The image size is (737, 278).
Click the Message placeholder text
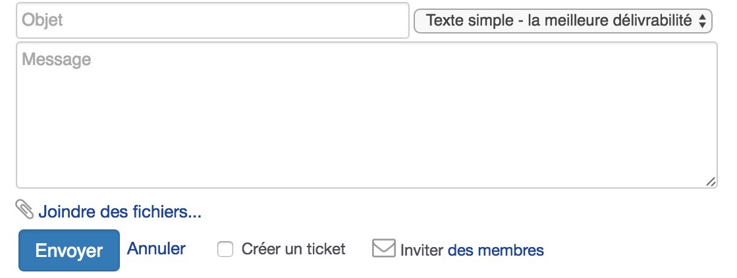coord(57,60)
